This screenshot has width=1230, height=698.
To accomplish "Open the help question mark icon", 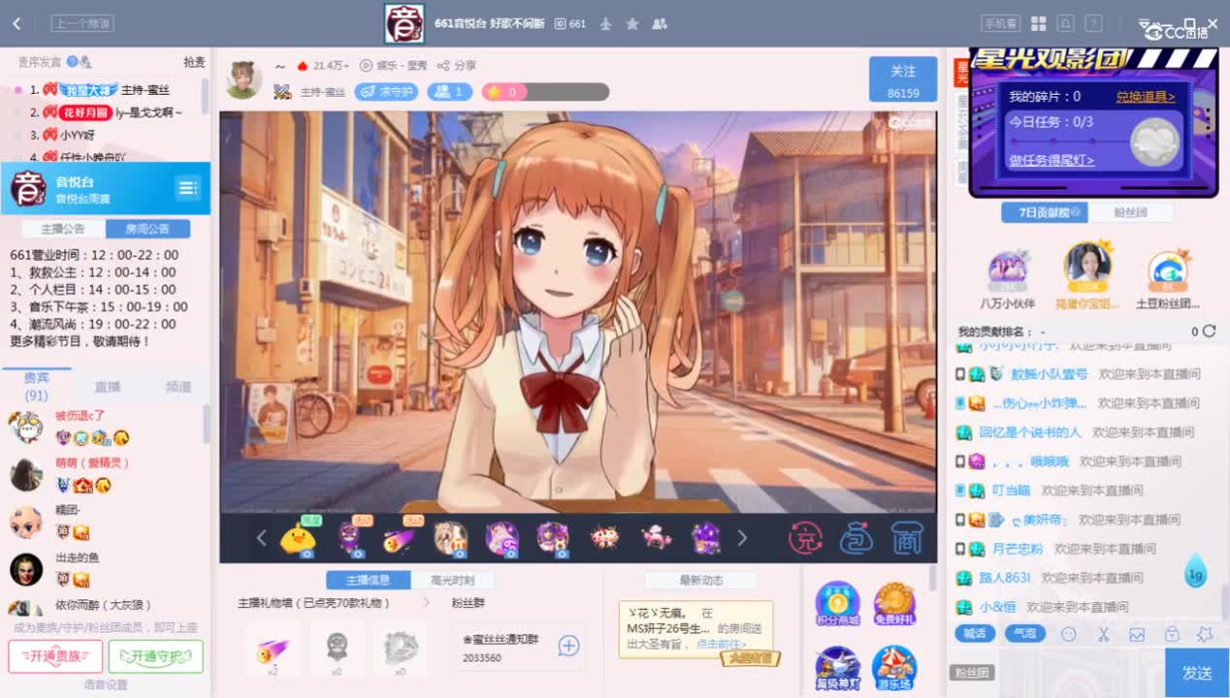I will [x=1093, y=23].
